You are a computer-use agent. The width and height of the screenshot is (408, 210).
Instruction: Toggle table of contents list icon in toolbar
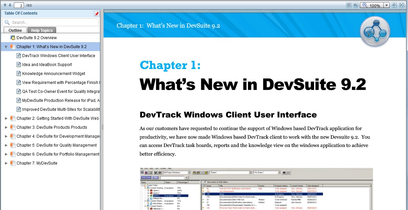(349, 5)
